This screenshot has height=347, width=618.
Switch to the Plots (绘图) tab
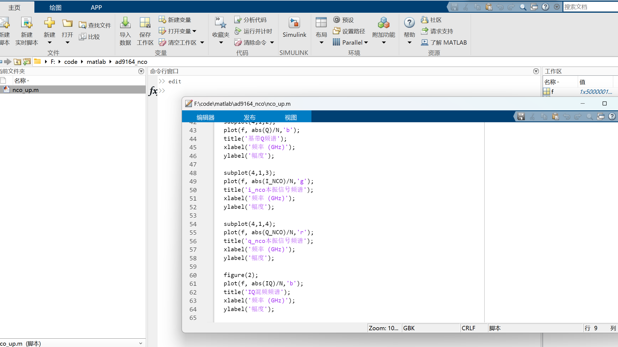[55, 7]
